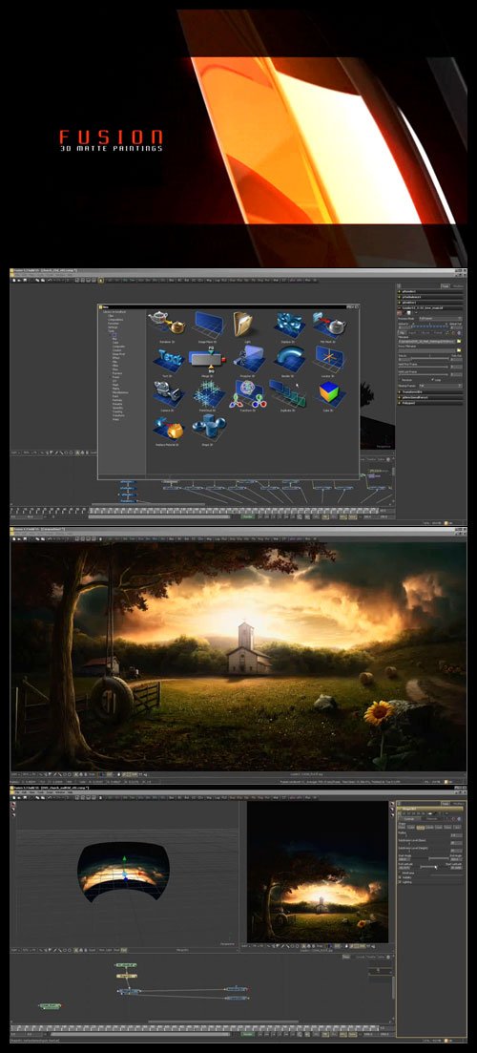Toggle Visibility checkbox in Shape3D panel
This screenshot has width=477, height=1053.
pyautogui.click(x=400, y=877)
